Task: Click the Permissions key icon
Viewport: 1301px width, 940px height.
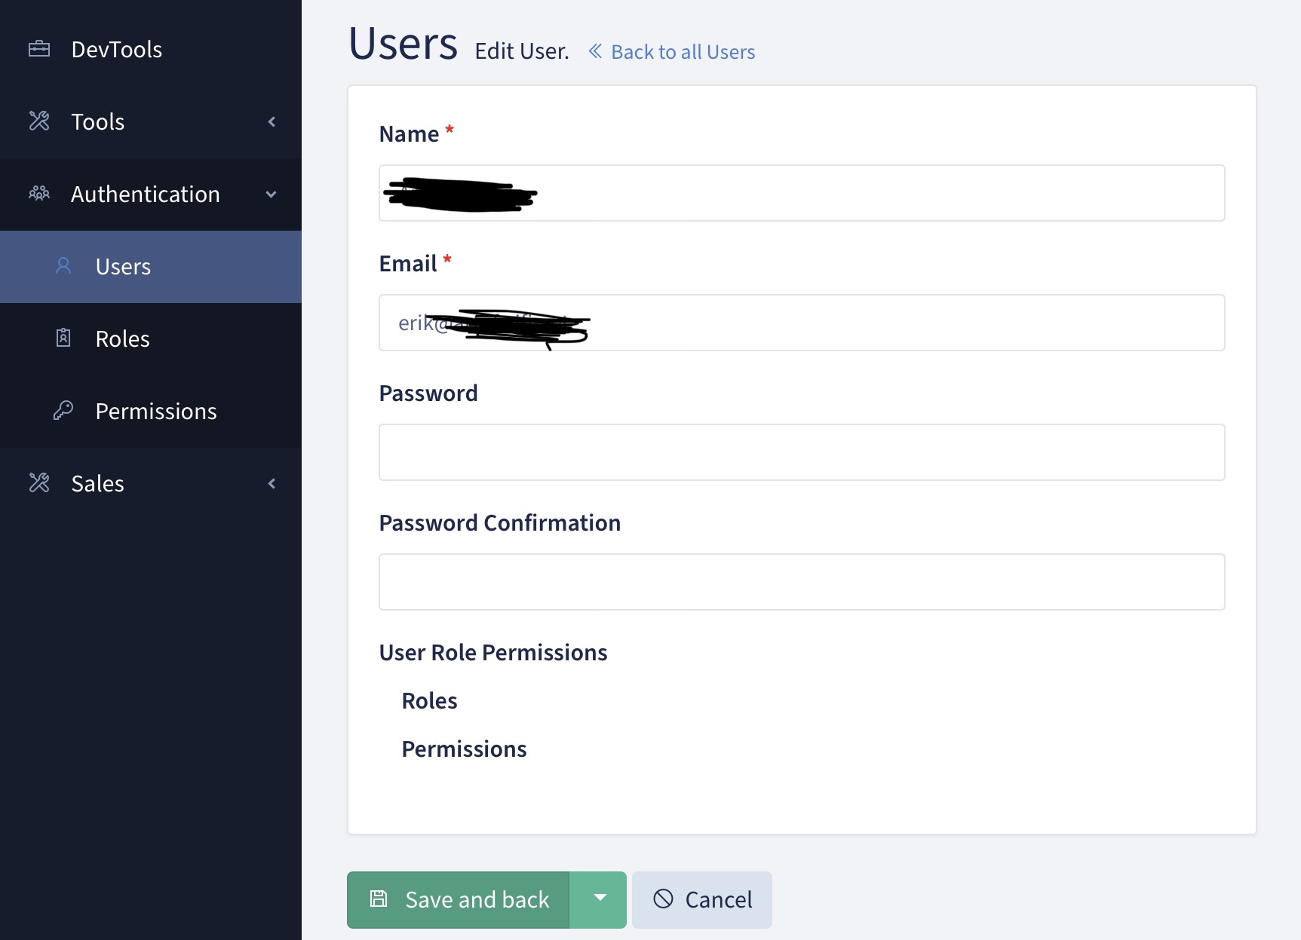Action: click(x=64, y=410)
